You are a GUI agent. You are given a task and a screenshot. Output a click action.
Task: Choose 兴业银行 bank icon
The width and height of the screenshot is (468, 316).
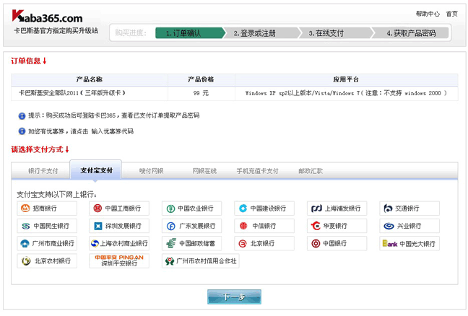[409, 226]
